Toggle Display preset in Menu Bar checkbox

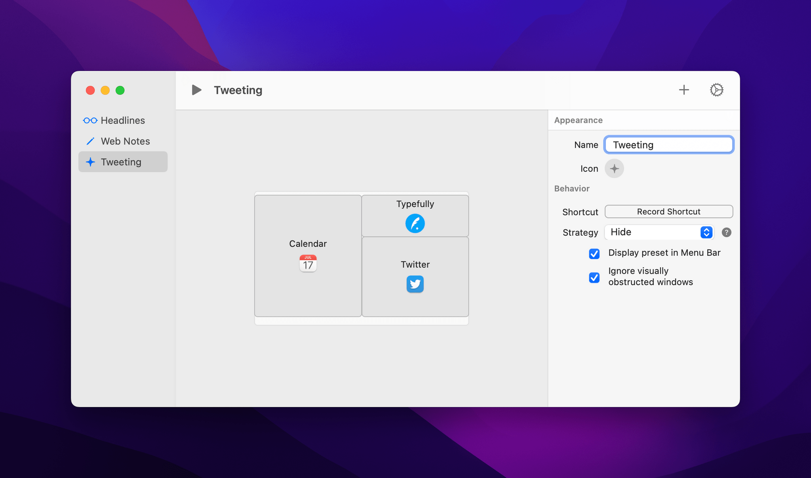[594, 253]
